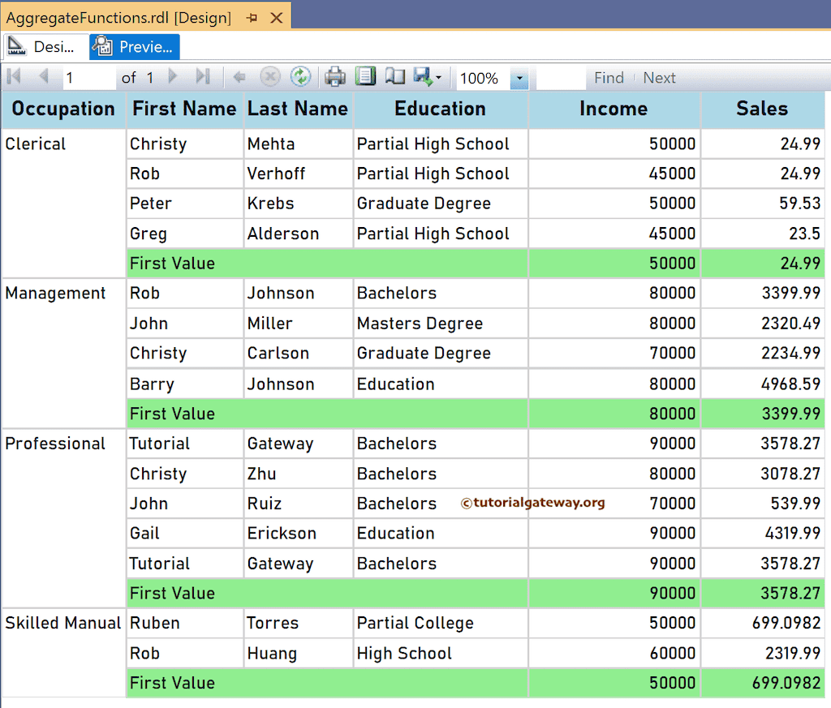831x708 pixels.
Task: Navigate back to the parent report
Action: pos(240,77)
